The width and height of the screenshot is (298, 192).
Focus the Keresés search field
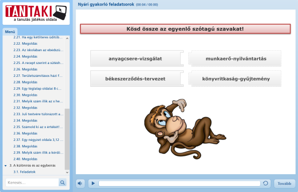pos(32,183)
